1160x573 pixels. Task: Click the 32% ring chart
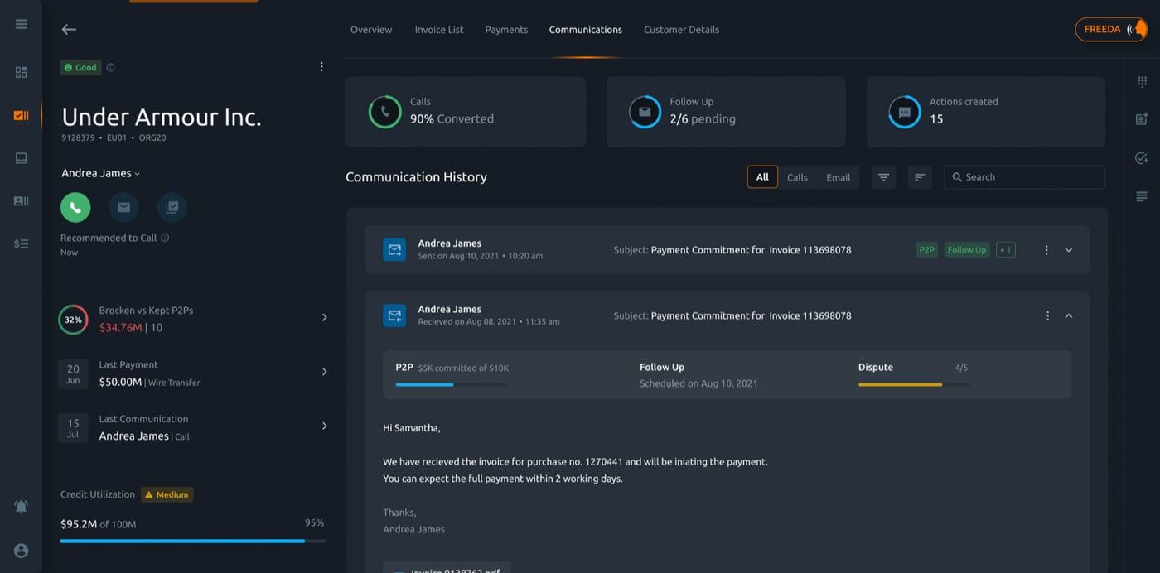click(73, 320)
